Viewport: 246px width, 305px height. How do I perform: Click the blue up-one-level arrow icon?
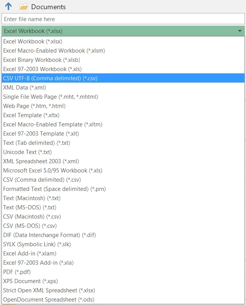8,6
